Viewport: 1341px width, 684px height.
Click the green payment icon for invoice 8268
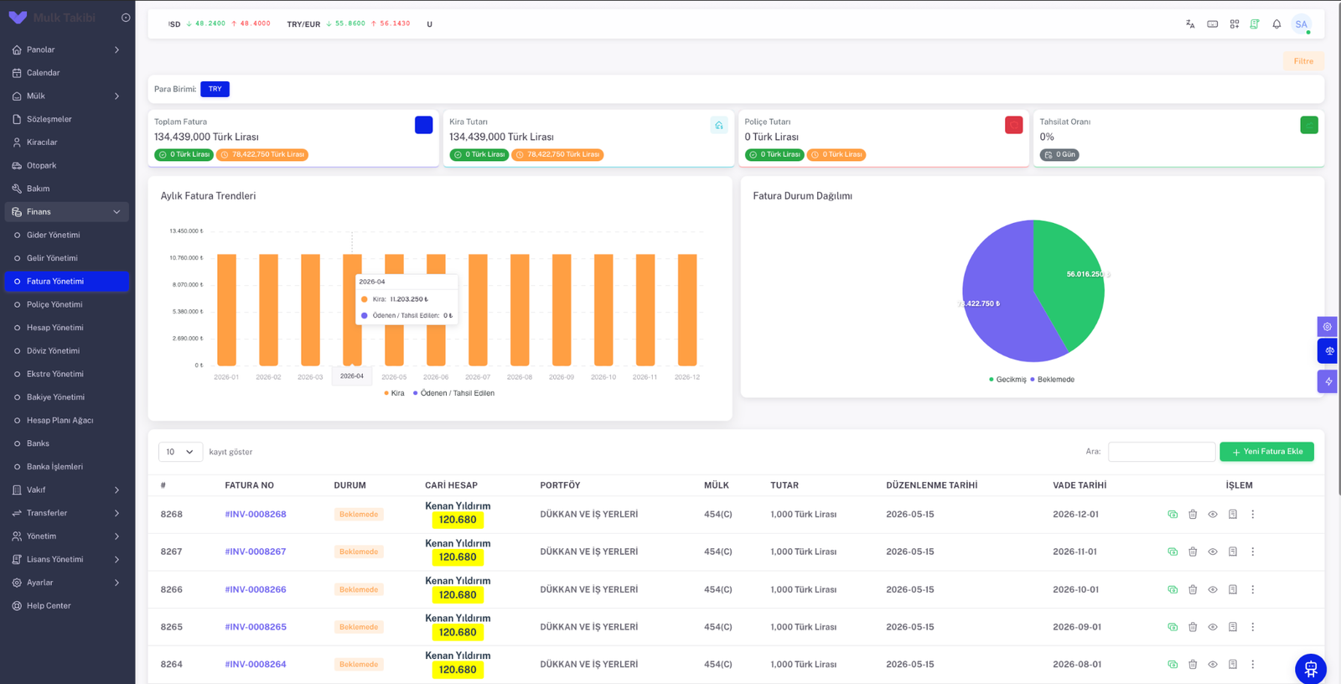point(1173,515)
